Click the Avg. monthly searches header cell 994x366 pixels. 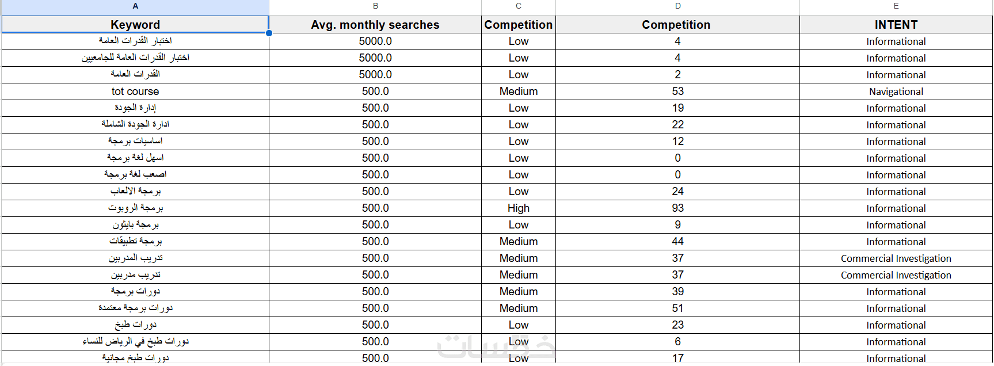point(375,25)
